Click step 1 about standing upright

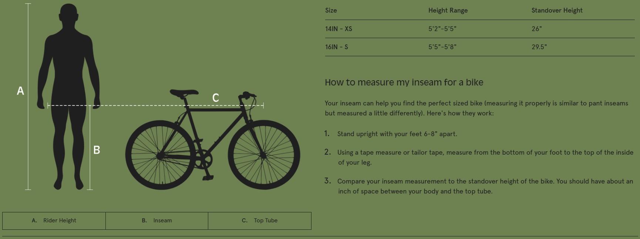tap(397, 134)
